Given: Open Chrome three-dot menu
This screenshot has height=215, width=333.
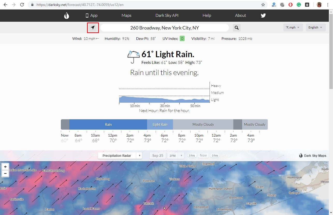Looking at the screenshot, I should (x=328, y=5).
